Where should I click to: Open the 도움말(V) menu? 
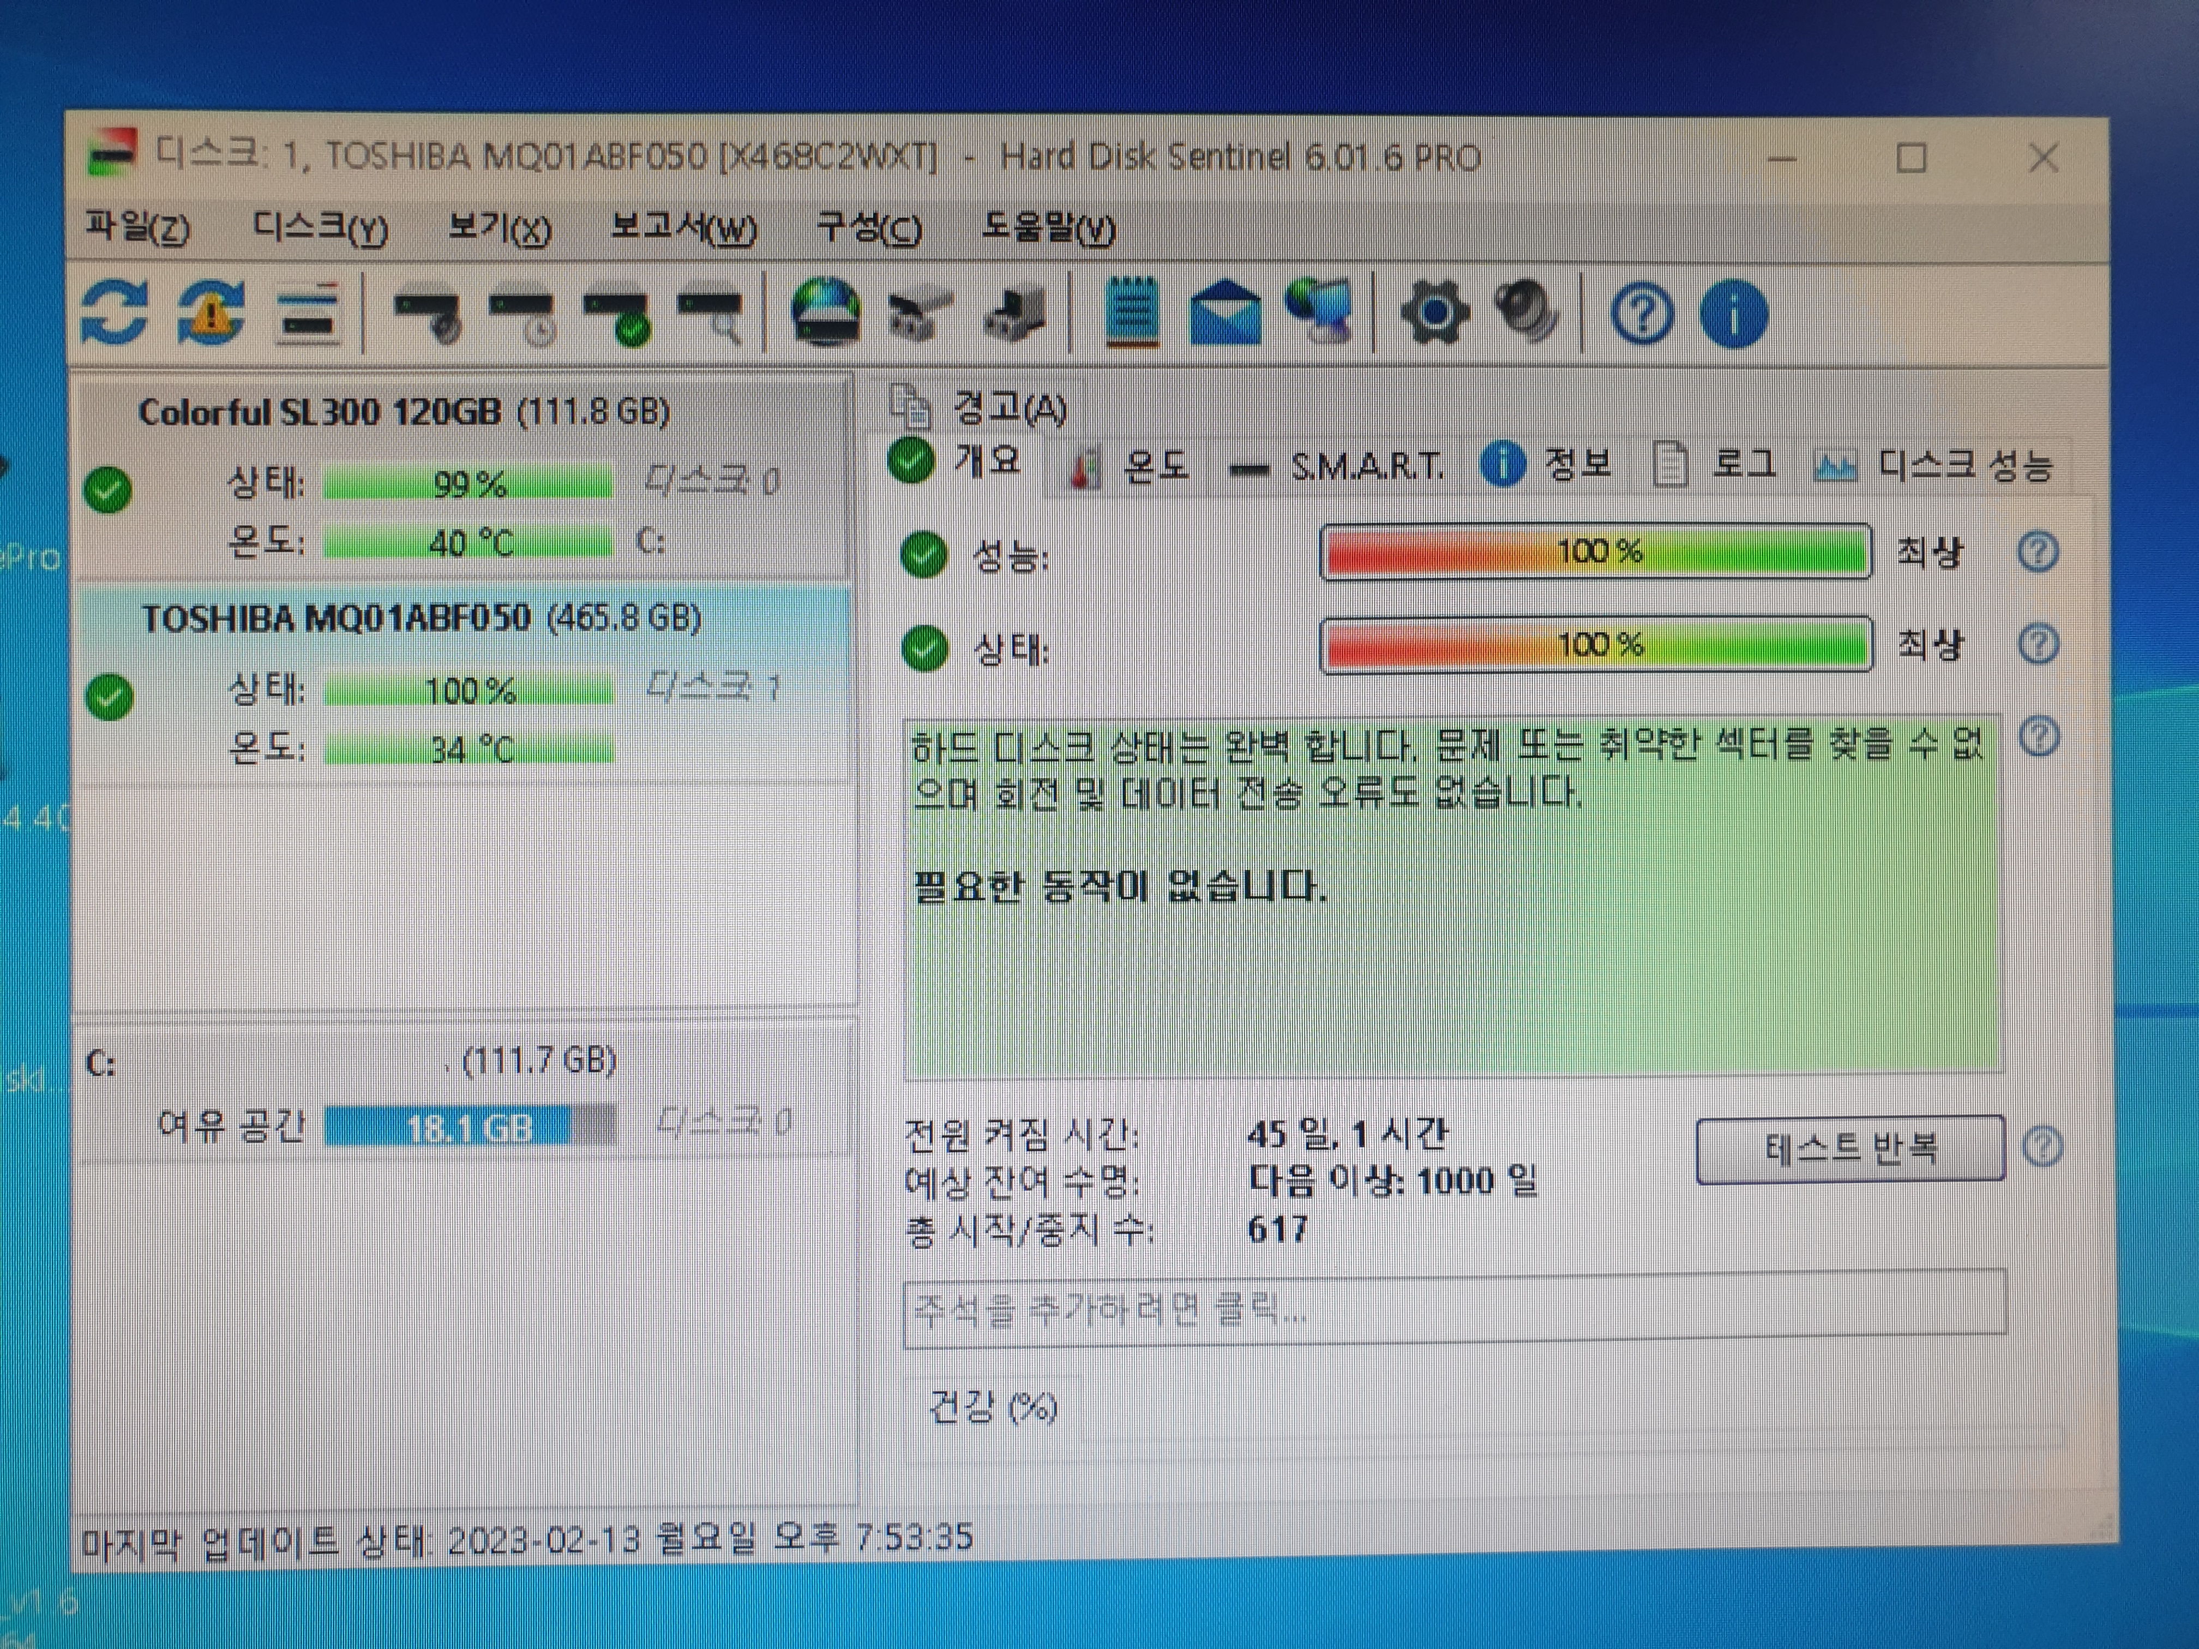click(x=1049, y=227)
